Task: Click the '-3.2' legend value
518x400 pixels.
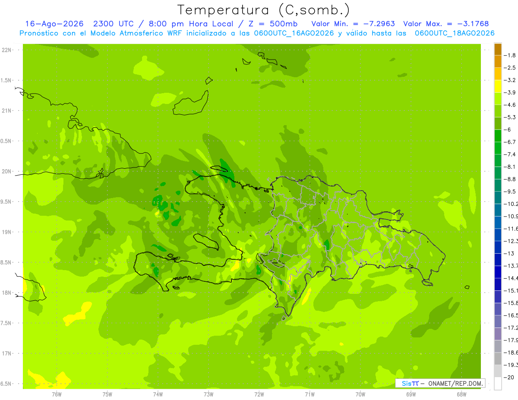Action: coord(510,80)
